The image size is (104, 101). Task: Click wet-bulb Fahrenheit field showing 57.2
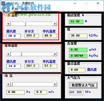50,66
